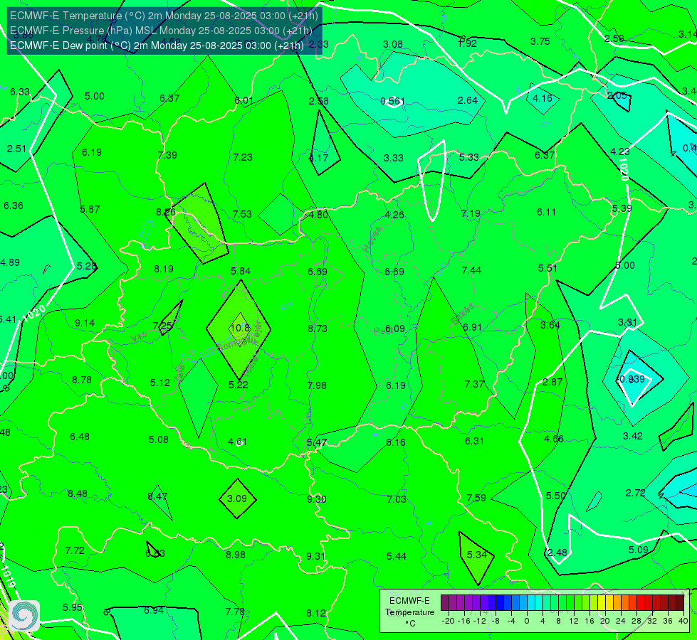Click the 5.34 value in green triangle
This screenshot has width=697, height=640.
click(x=477, y=554)
